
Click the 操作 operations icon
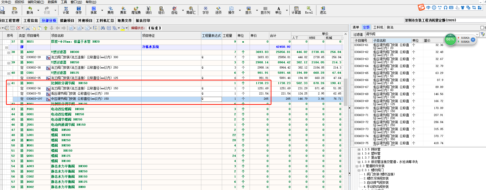tap(231, 10)
